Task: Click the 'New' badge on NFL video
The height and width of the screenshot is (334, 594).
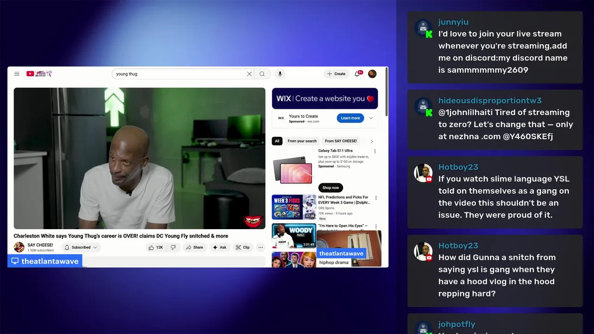Action: click(x=323, y=218)
